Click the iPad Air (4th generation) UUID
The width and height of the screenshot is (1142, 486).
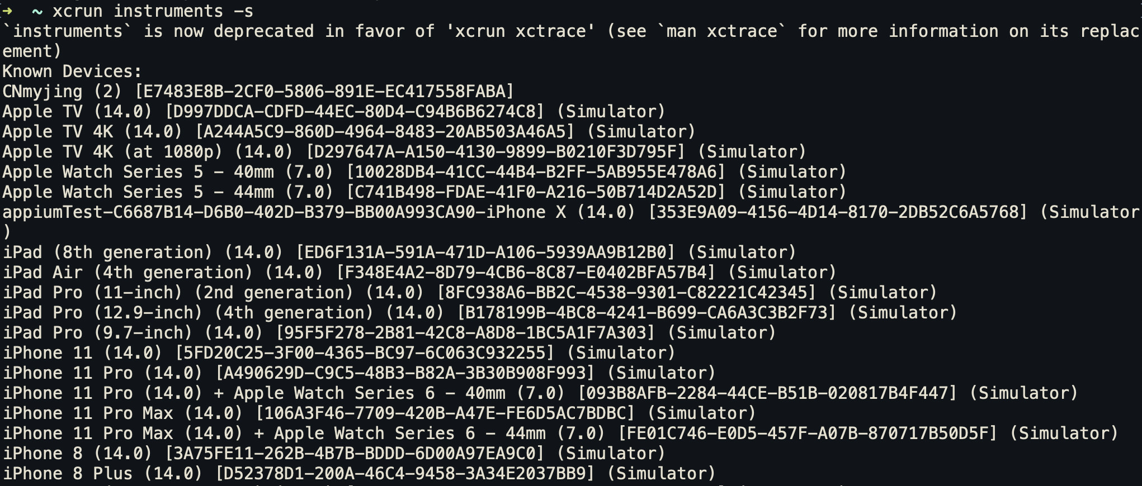(x=526, y=273)
